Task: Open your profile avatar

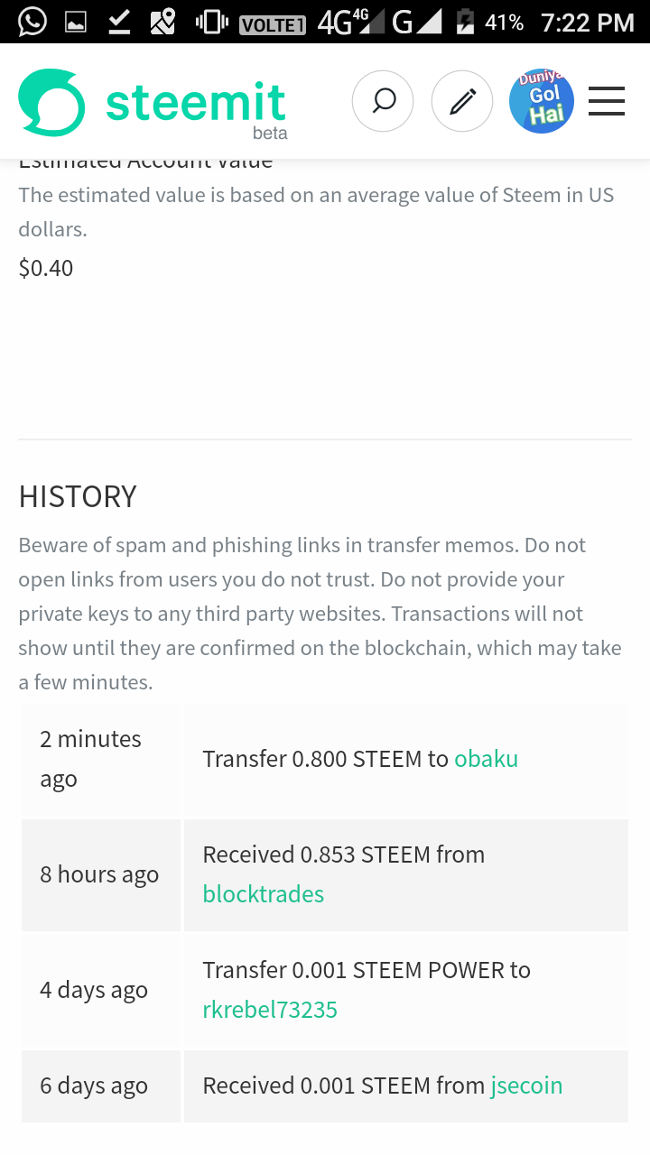Action: click(542, 101)
